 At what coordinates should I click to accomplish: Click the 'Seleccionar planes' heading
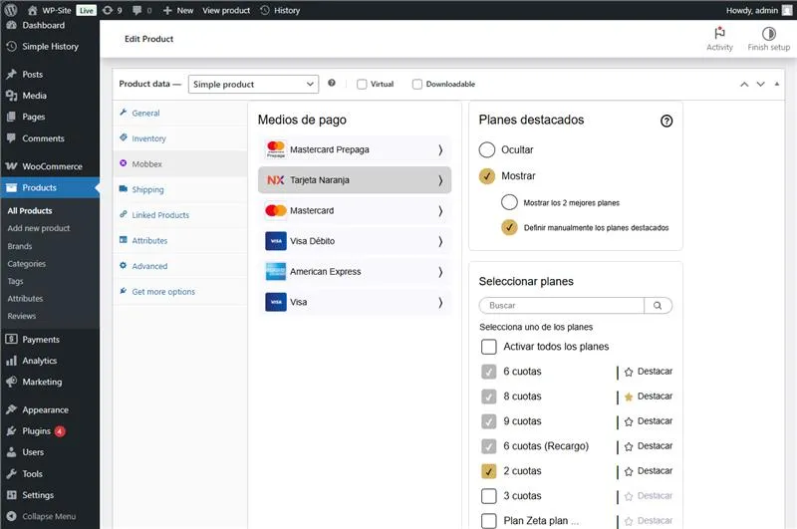pos(526,282)
